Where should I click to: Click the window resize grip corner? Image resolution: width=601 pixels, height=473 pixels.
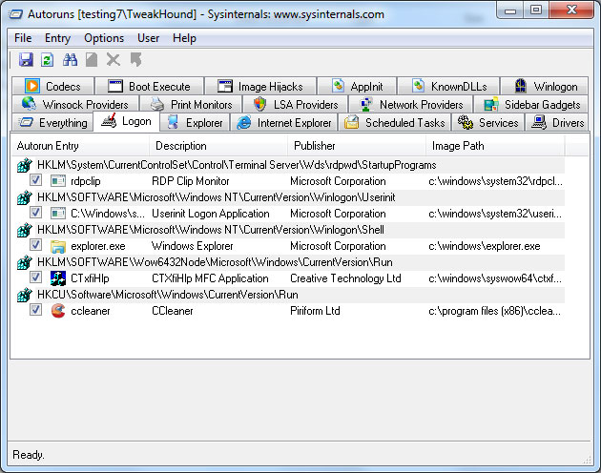point(588,461)
